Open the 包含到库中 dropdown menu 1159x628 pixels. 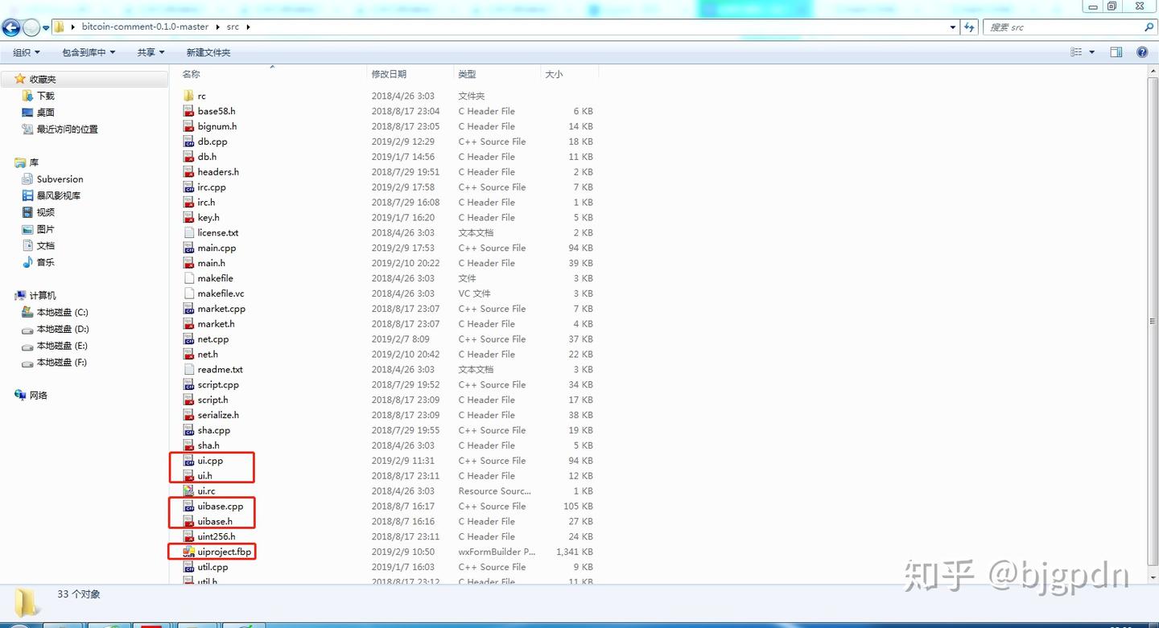[x=89, y=52]
